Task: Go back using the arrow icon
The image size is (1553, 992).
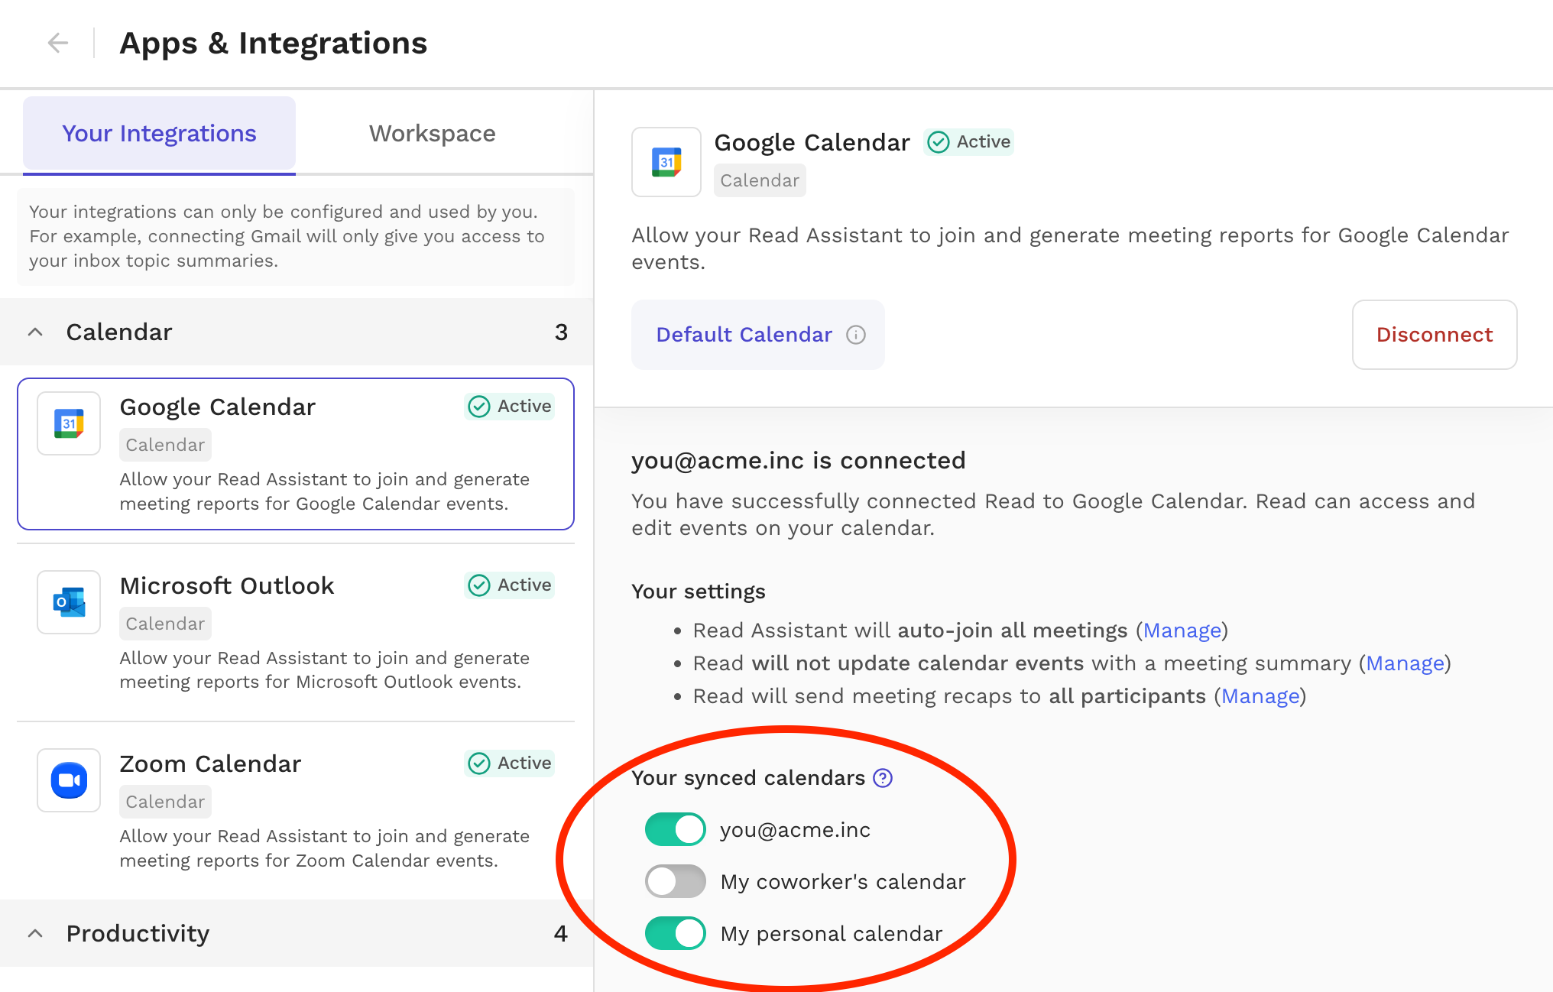Action: click(58, 43)
